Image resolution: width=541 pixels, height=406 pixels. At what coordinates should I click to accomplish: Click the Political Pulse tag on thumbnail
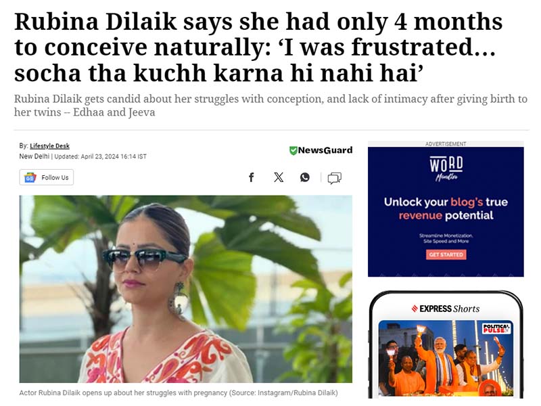(496, 328)
